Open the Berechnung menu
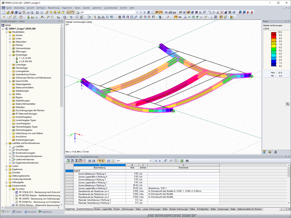291x218 pixels. coord(54,8)
